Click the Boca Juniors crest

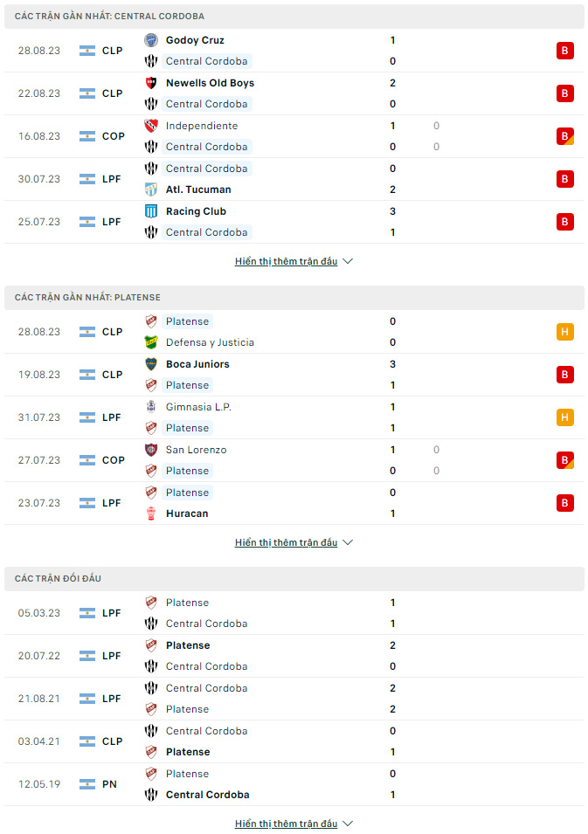(x=151, y=364)
